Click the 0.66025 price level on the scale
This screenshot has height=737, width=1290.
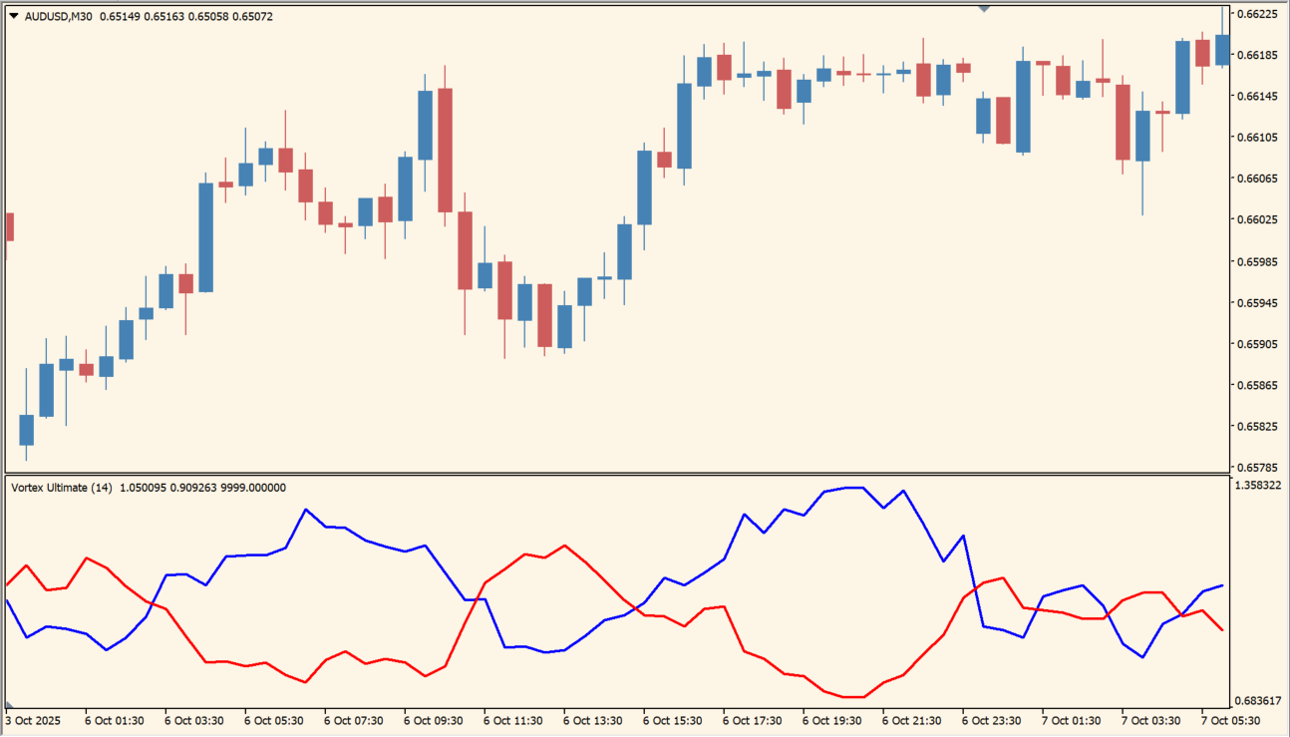[1255, 219]
